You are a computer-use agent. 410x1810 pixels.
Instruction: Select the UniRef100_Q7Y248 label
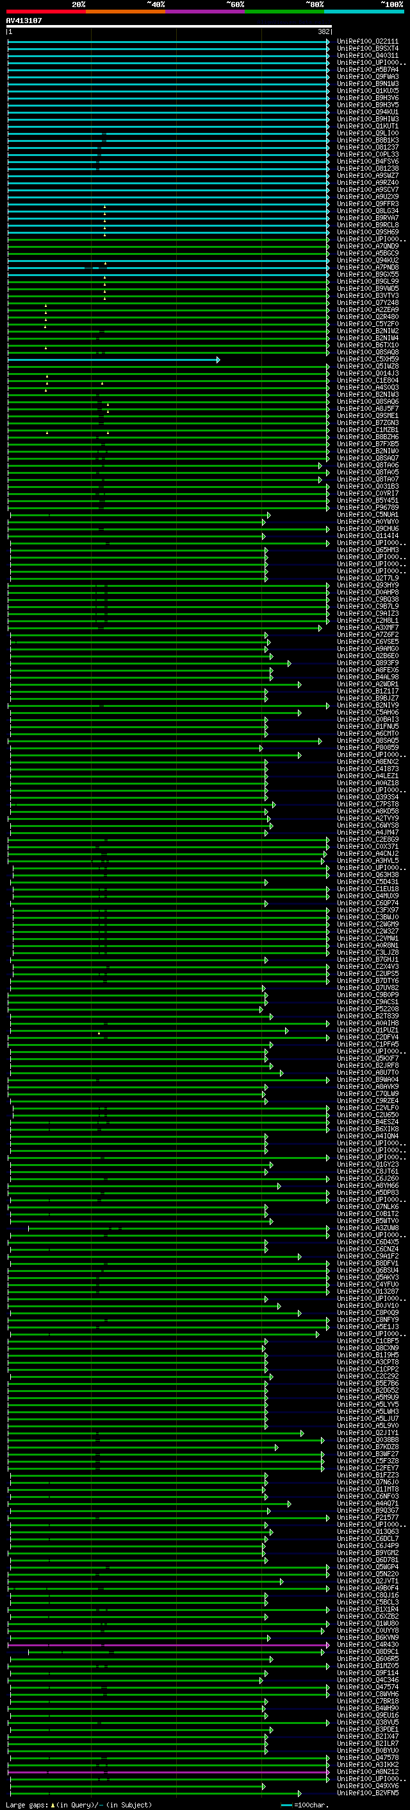tap(368, 303)
